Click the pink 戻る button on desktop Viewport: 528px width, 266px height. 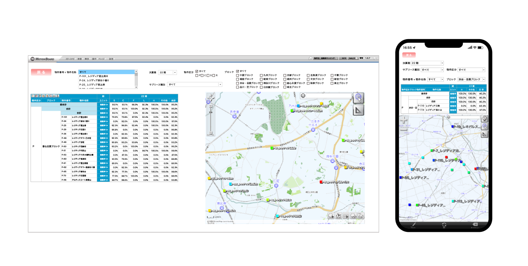click(41, 72)
